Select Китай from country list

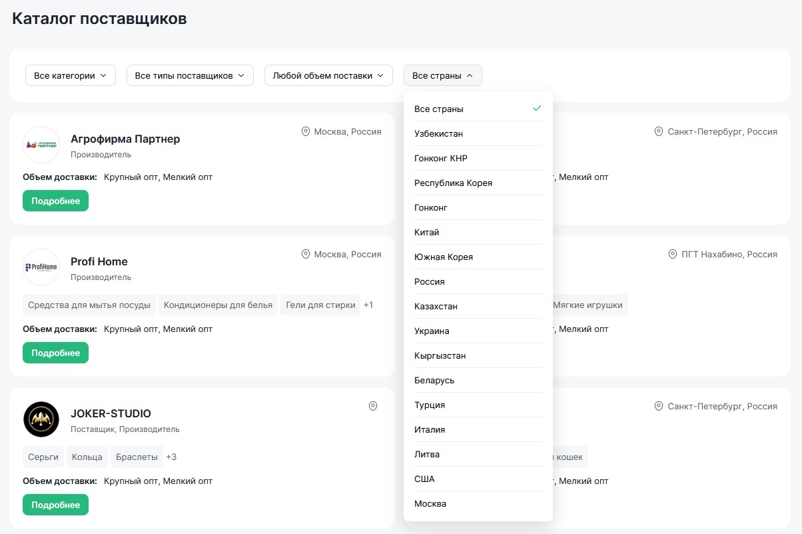coord(478,232)
